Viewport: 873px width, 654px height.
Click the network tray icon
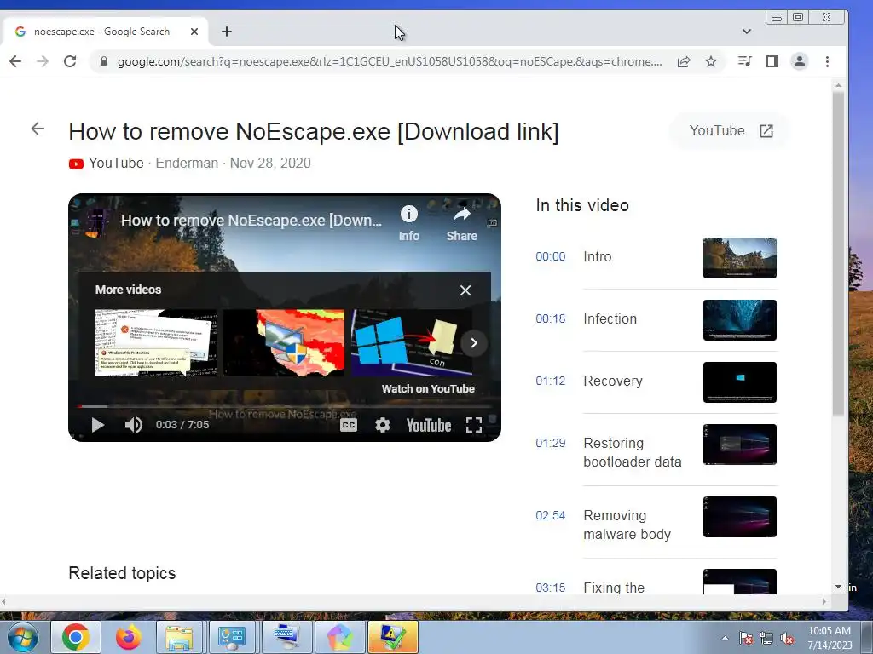coord(766,639)
